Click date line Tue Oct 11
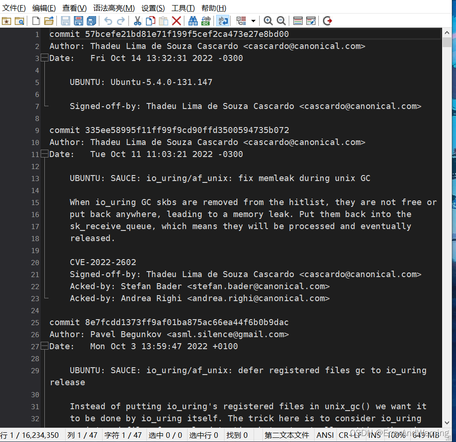 click(146, 154)
